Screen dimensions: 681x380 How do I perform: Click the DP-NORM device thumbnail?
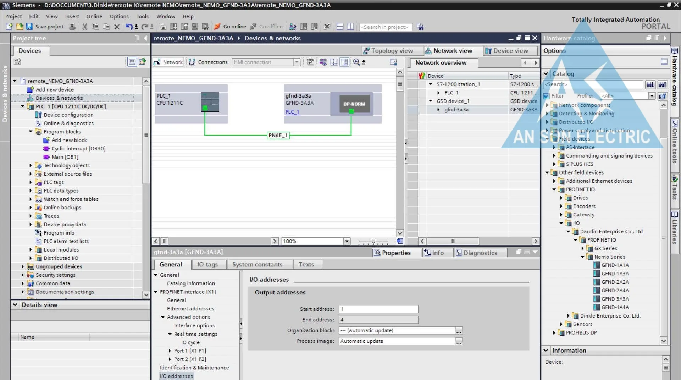pyautogui.click(x=354, y=104)
